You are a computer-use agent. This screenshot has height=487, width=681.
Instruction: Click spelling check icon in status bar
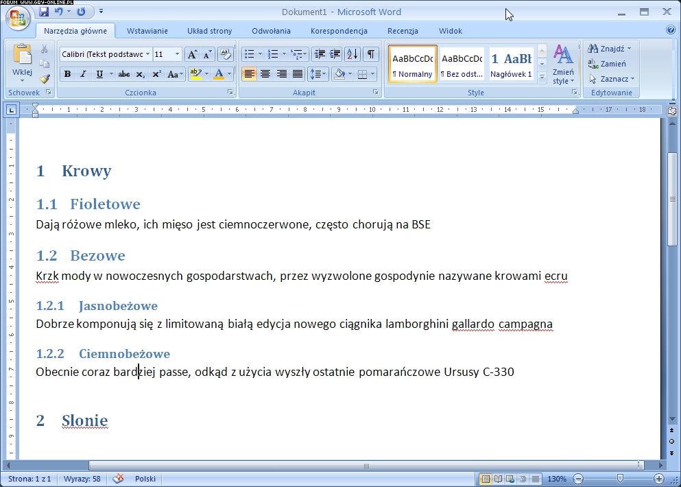pyautogui.click(x=118, y=479)
